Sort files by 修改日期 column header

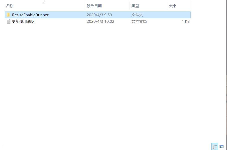[94, 6]
